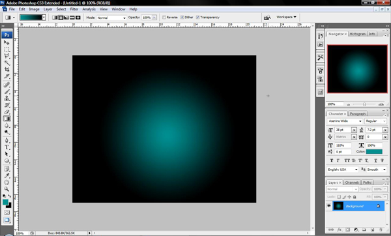Select the Horizontal Type tool

click(7, 147)
